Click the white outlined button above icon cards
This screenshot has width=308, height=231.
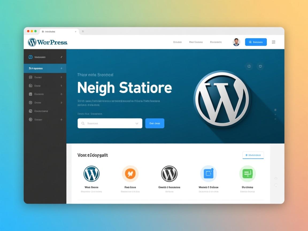click(253, 155)
